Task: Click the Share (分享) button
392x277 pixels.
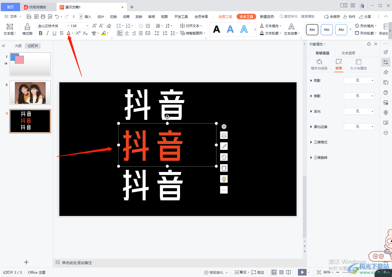Action: [x=365, y=17]
